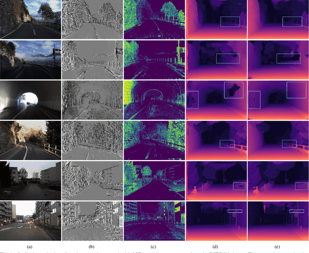Select the highlighted box in fifth-row column (d) depth map
Screen dimensions: 309x253
tap(239, 186)
